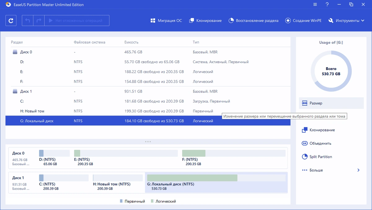Select partition D: in the list
Viewport: 372px width, 210px height.
[148, 62]
